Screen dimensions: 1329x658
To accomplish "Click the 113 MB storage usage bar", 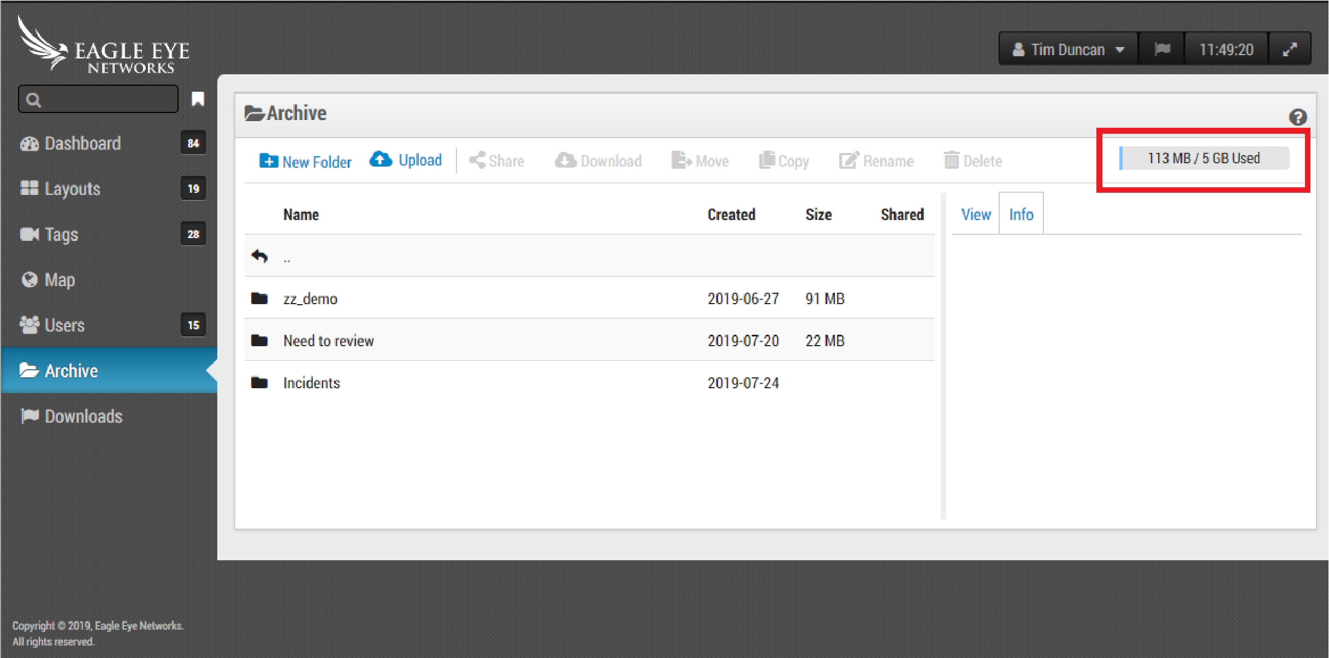I will pyautogui.click(x=1203, y=158).
